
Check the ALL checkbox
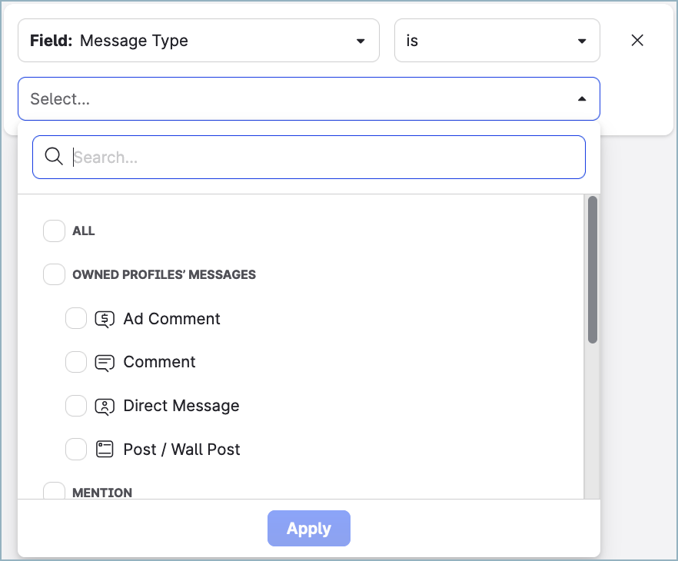tap(54, 231)
